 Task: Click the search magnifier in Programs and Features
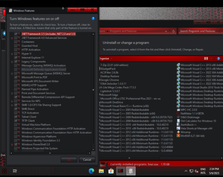point(220,31)
